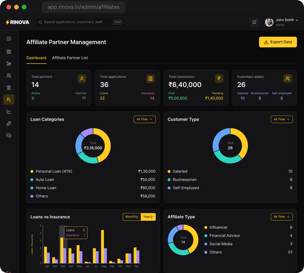Click the Self-Employed legend label
Viewport: 304px width, 273px height.
pyautogui.click(x=186, y=188)
